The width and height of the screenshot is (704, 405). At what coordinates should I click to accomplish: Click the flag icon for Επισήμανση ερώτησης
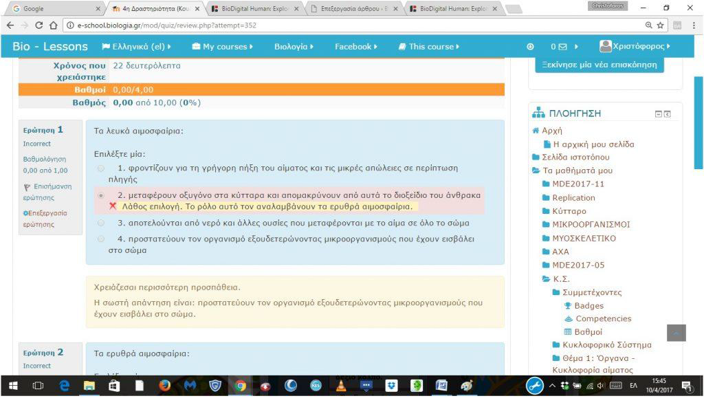pyautogui.click(x=27, y=186)
